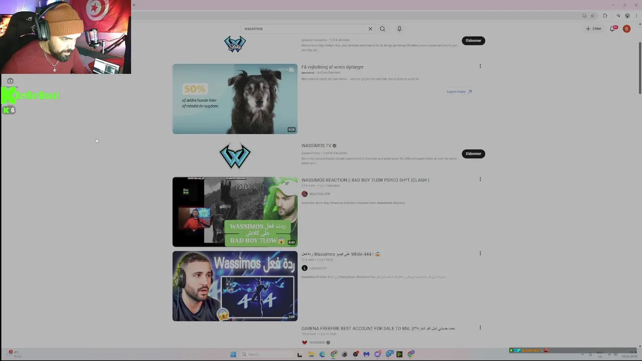642x361 pixels.
Task: Open options for GARENA FREEFIRE video
Action: (480, 327)
